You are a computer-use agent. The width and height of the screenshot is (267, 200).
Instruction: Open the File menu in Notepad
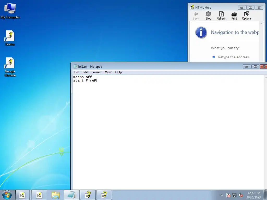(77, 72)
